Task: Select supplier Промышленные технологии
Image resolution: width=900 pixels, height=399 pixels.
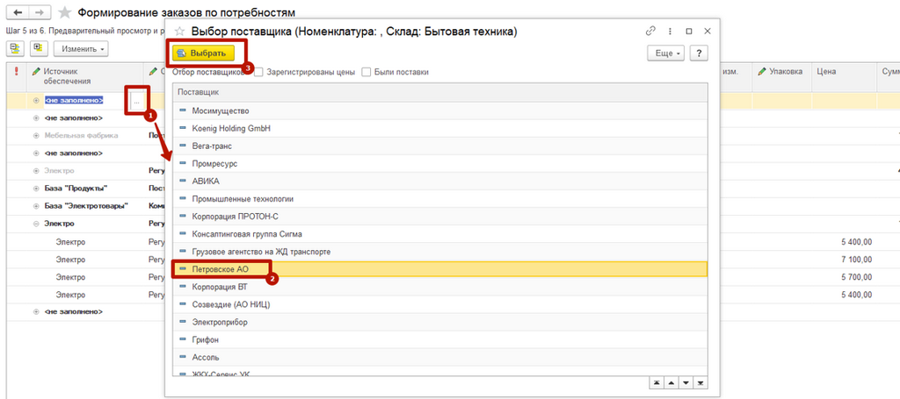Action: 439,199
